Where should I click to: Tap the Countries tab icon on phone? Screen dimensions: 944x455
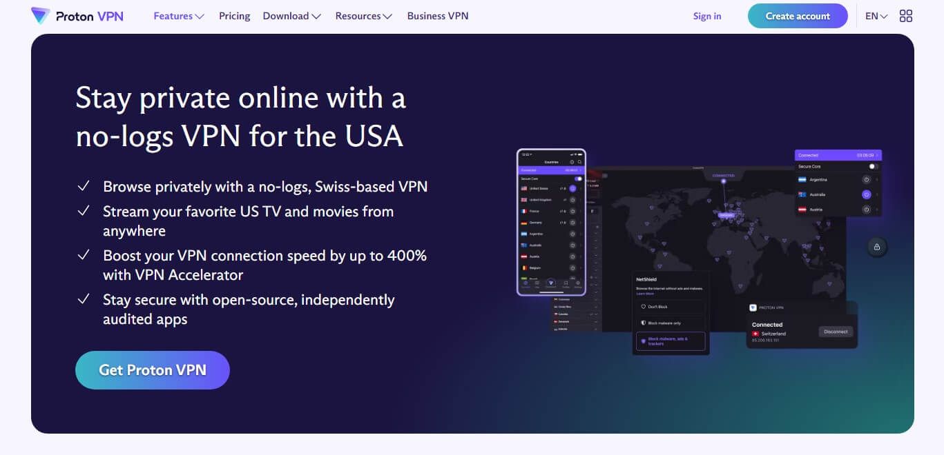[x=526, y=284]
